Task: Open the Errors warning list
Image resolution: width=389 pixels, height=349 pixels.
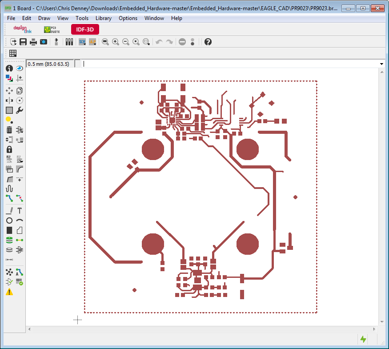Action: coord(9,292)
